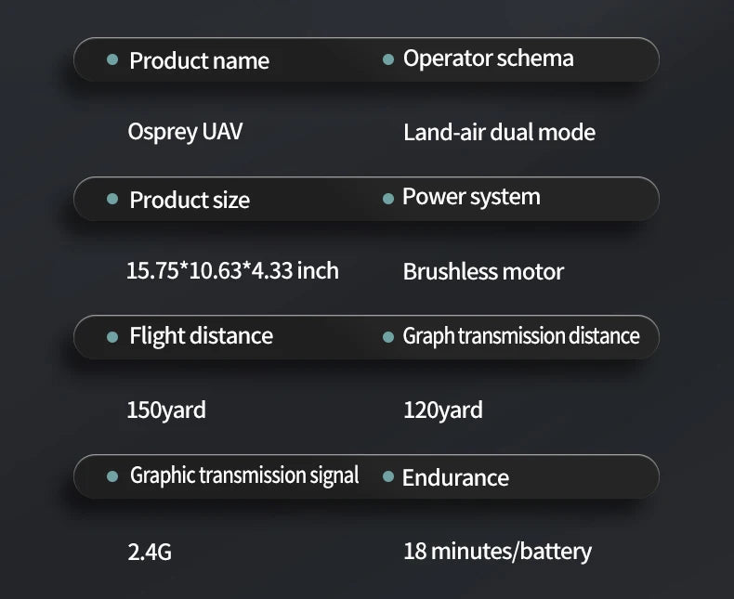
Task: Click the bullet dot beside Power system
Action: click(x=388, y=199)
